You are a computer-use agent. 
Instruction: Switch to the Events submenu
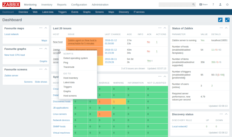(x=75, y=12)
